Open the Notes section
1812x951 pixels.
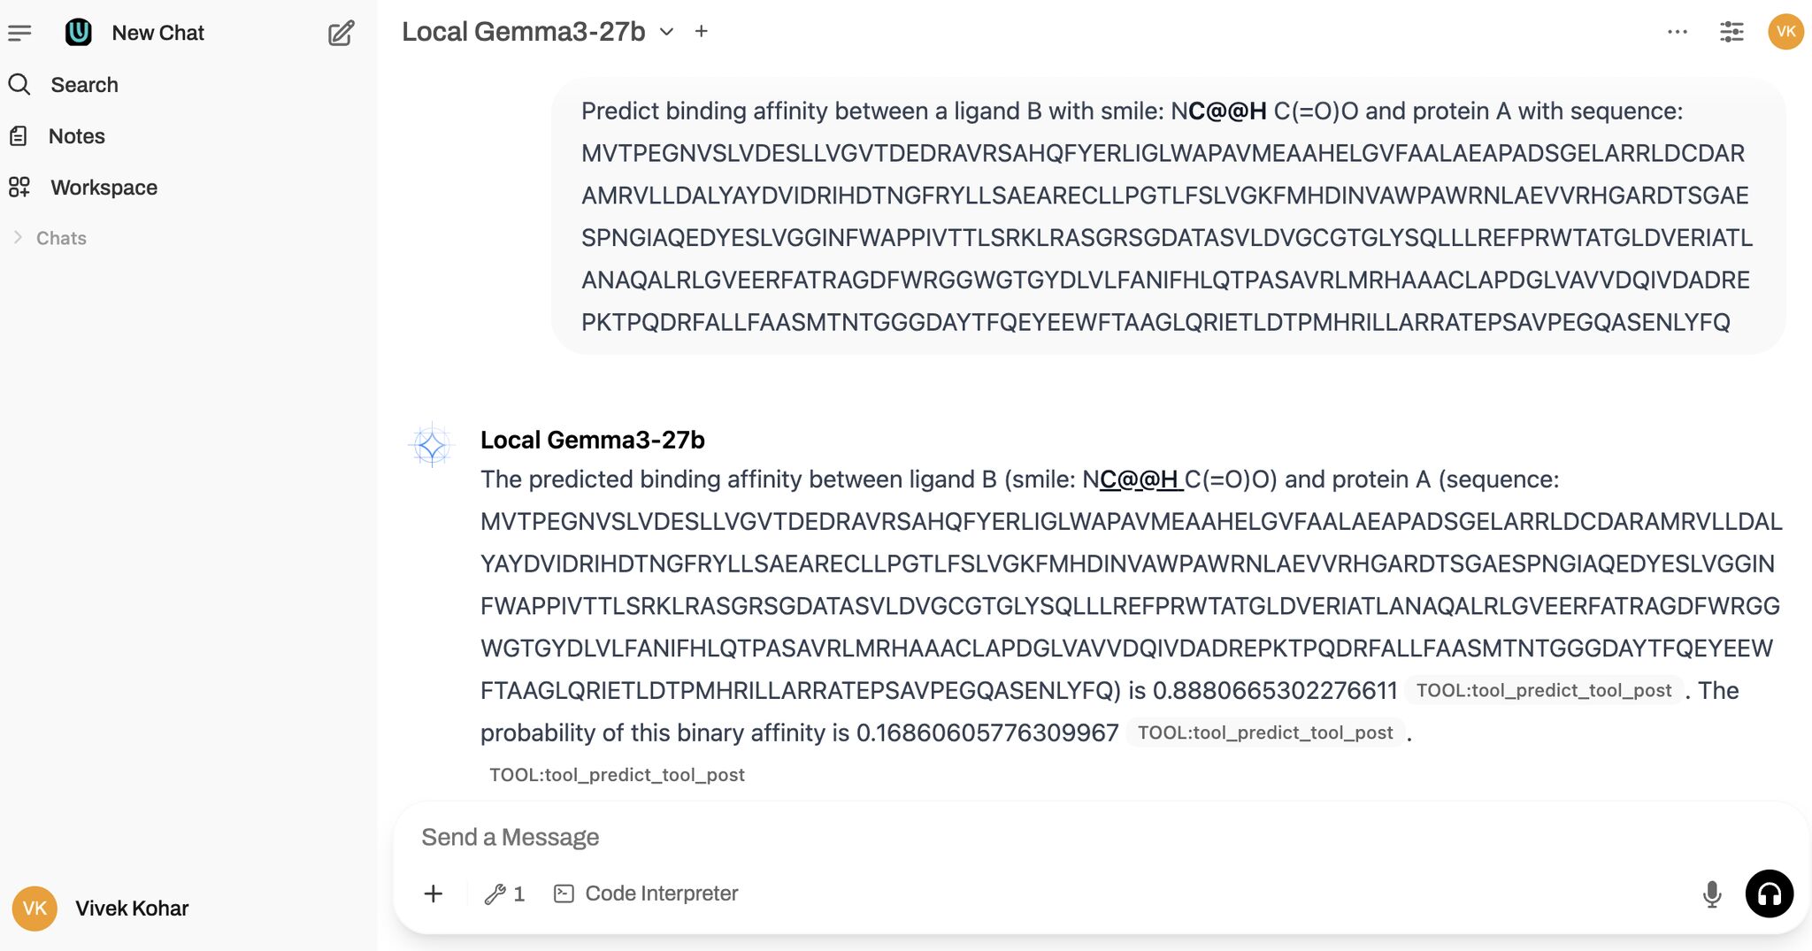click(76, 136)
